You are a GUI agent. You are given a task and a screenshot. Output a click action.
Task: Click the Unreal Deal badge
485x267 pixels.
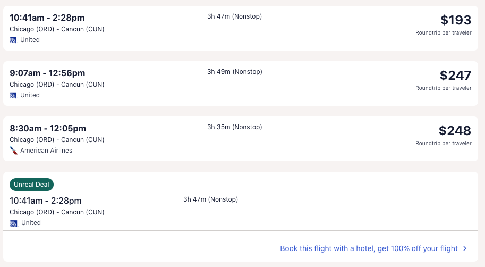point(31,185)
